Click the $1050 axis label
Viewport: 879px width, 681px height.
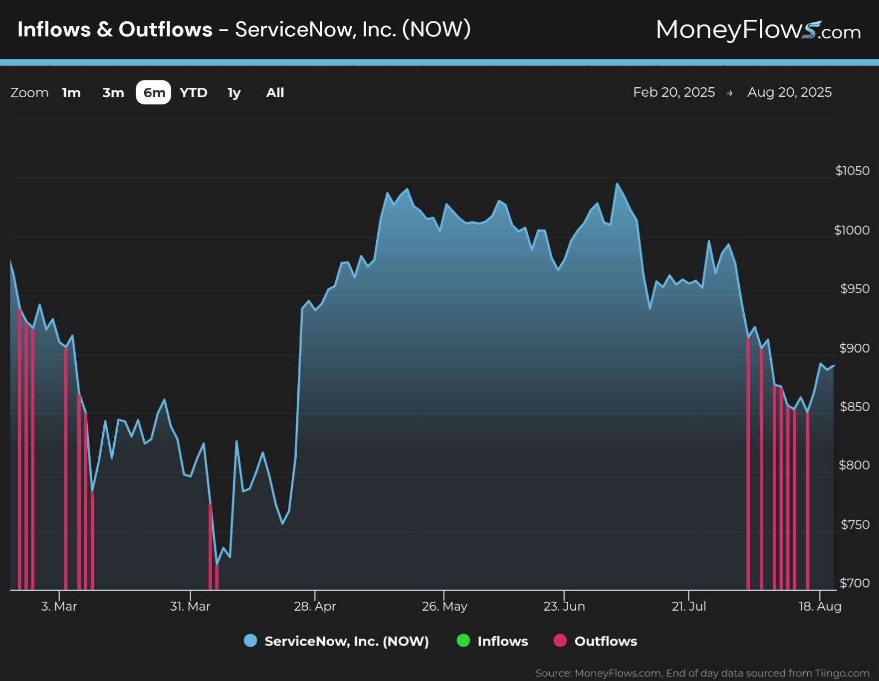(x=853, y=171)
